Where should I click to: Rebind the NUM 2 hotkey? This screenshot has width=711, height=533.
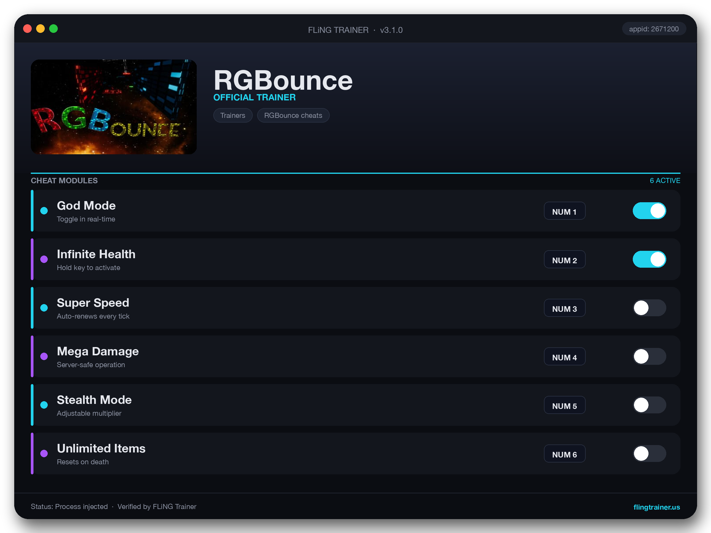pos(564,259)
